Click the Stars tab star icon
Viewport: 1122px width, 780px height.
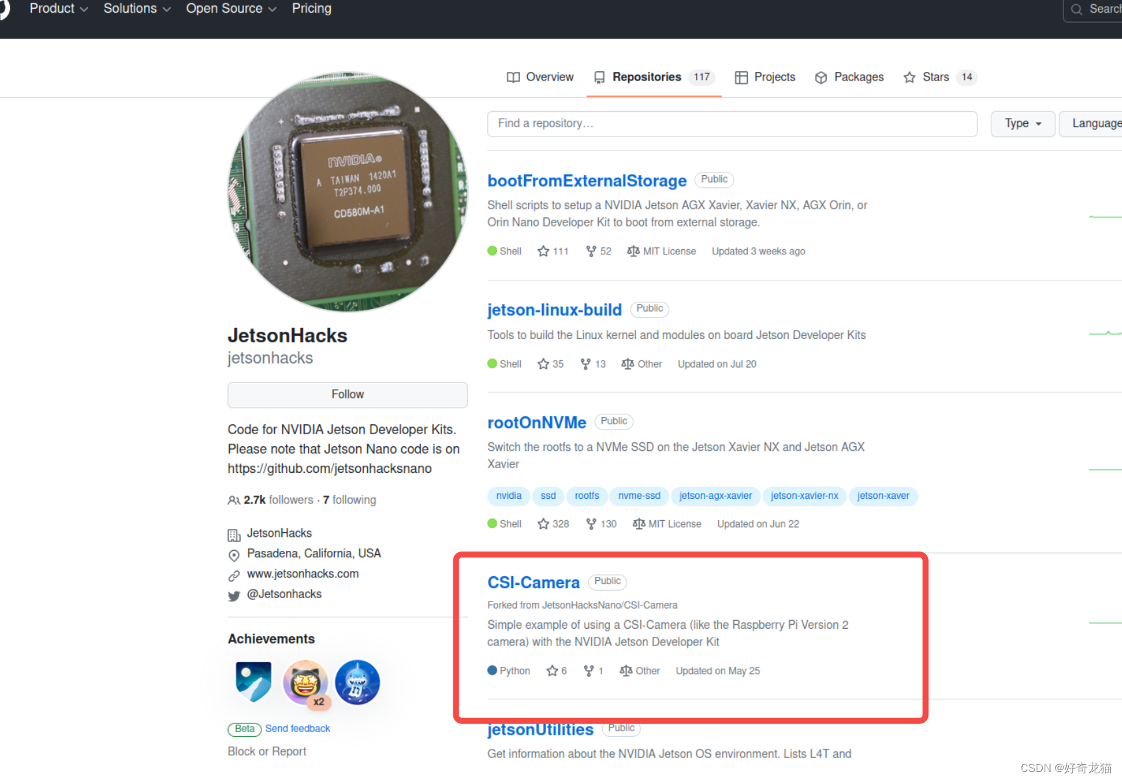pos(909,77)
